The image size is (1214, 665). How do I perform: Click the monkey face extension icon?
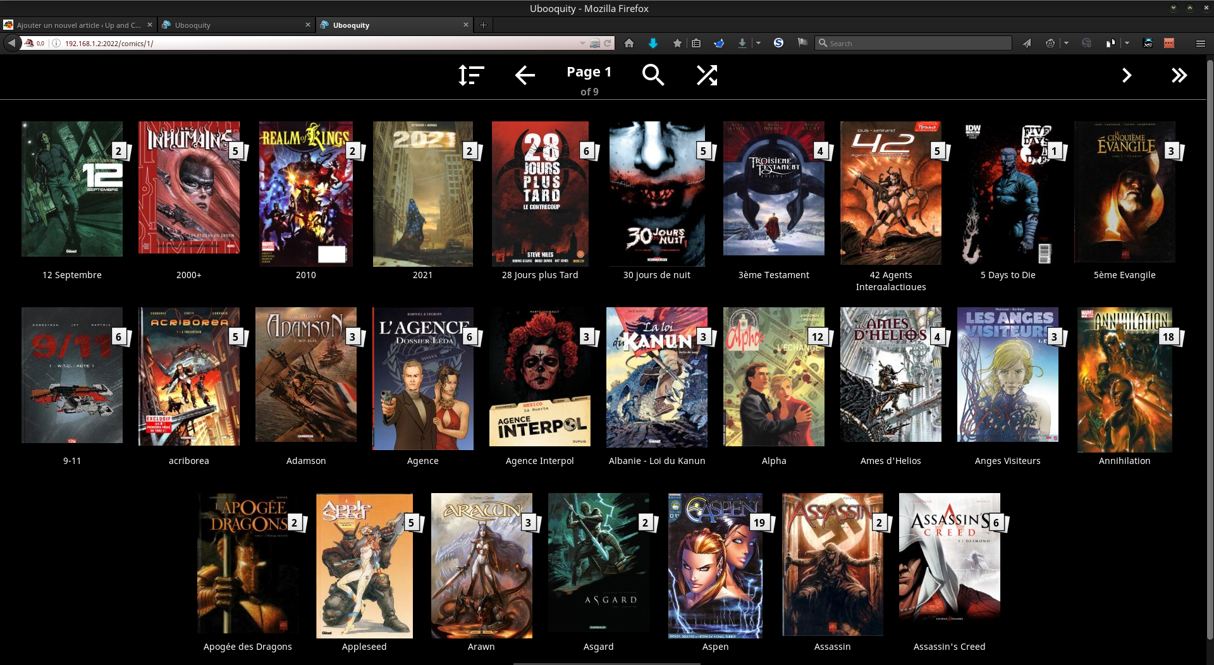[x=1050, y=43]
